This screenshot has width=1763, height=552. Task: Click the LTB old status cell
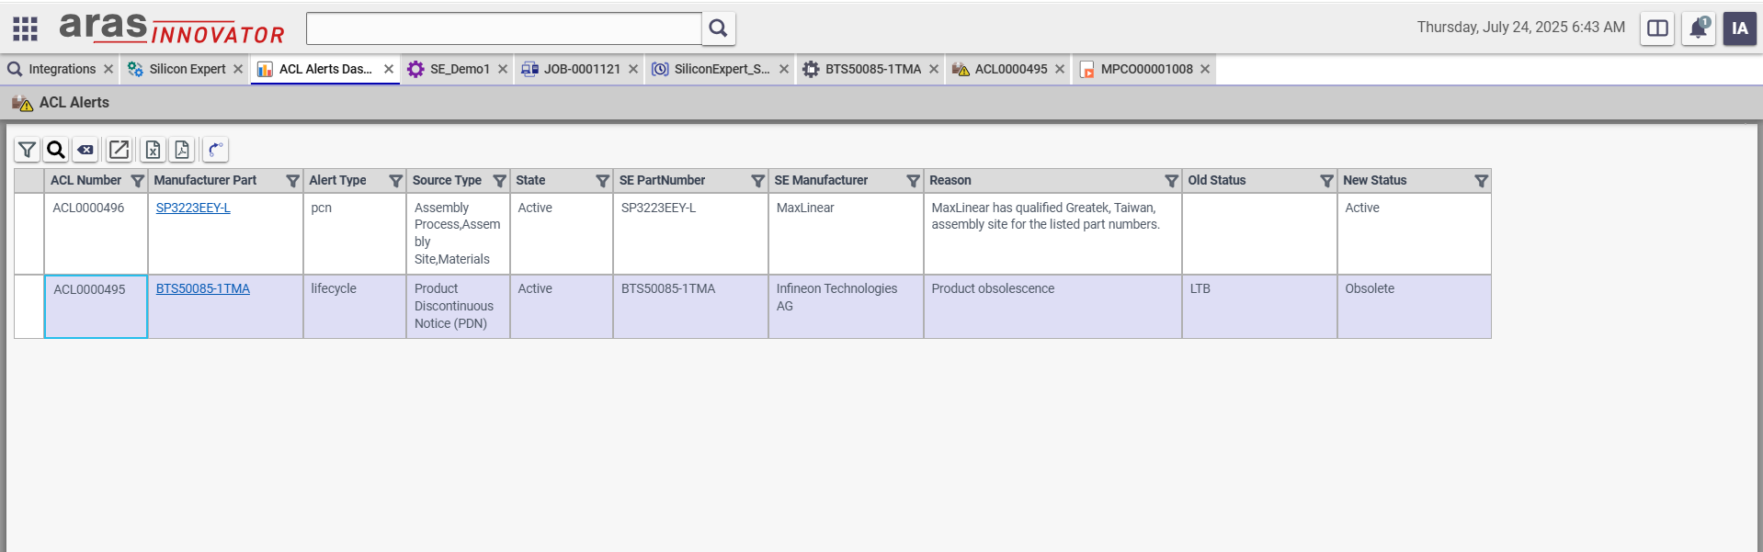(1259, 307)
